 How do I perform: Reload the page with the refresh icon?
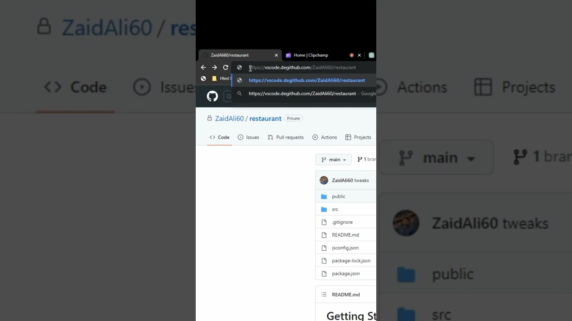coord(226,67)
